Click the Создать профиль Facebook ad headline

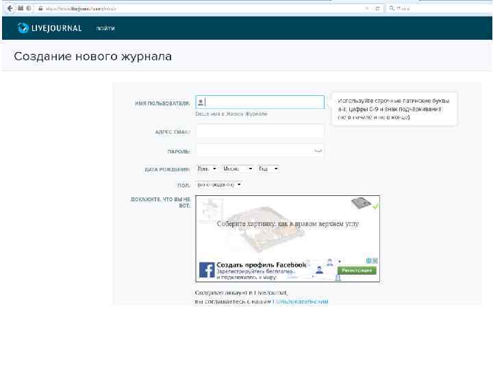click(262, 265)
